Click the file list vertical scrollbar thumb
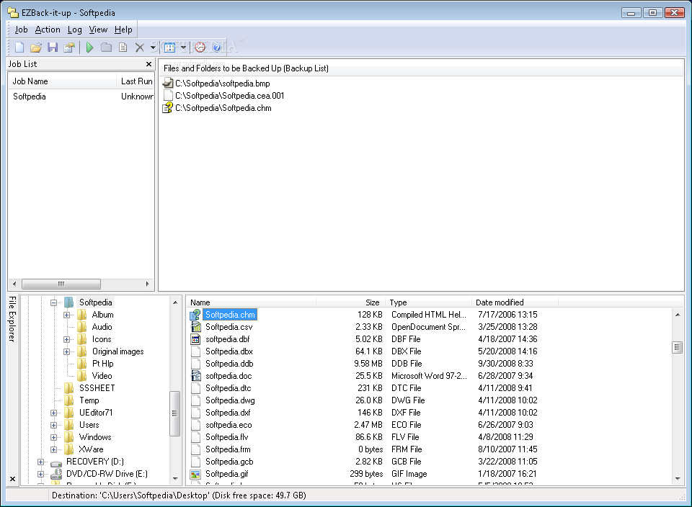 coord(678,347)
